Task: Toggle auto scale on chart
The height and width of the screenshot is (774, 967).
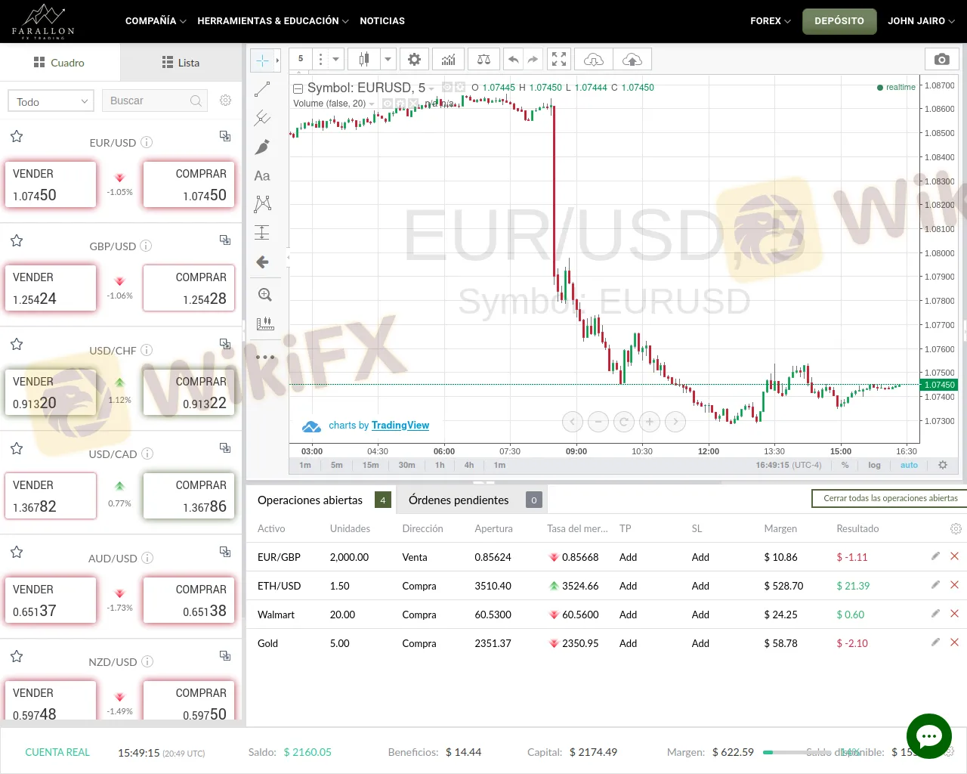Action: [x=909, y=465]
